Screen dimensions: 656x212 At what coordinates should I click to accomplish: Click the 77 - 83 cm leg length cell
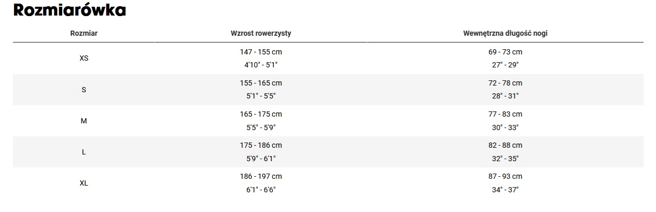click(x=505, y=115)
